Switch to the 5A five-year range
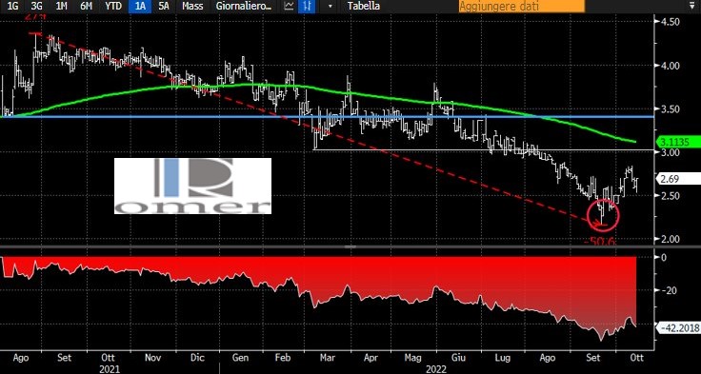The height and width of the screenshot is (374, 701). [164, 7]
